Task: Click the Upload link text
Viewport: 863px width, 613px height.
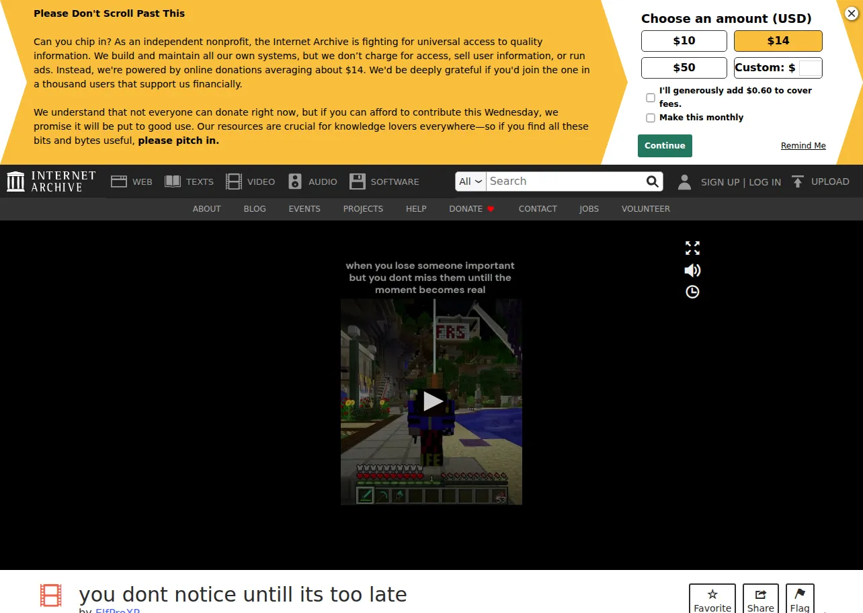Action: click(830, 181)
